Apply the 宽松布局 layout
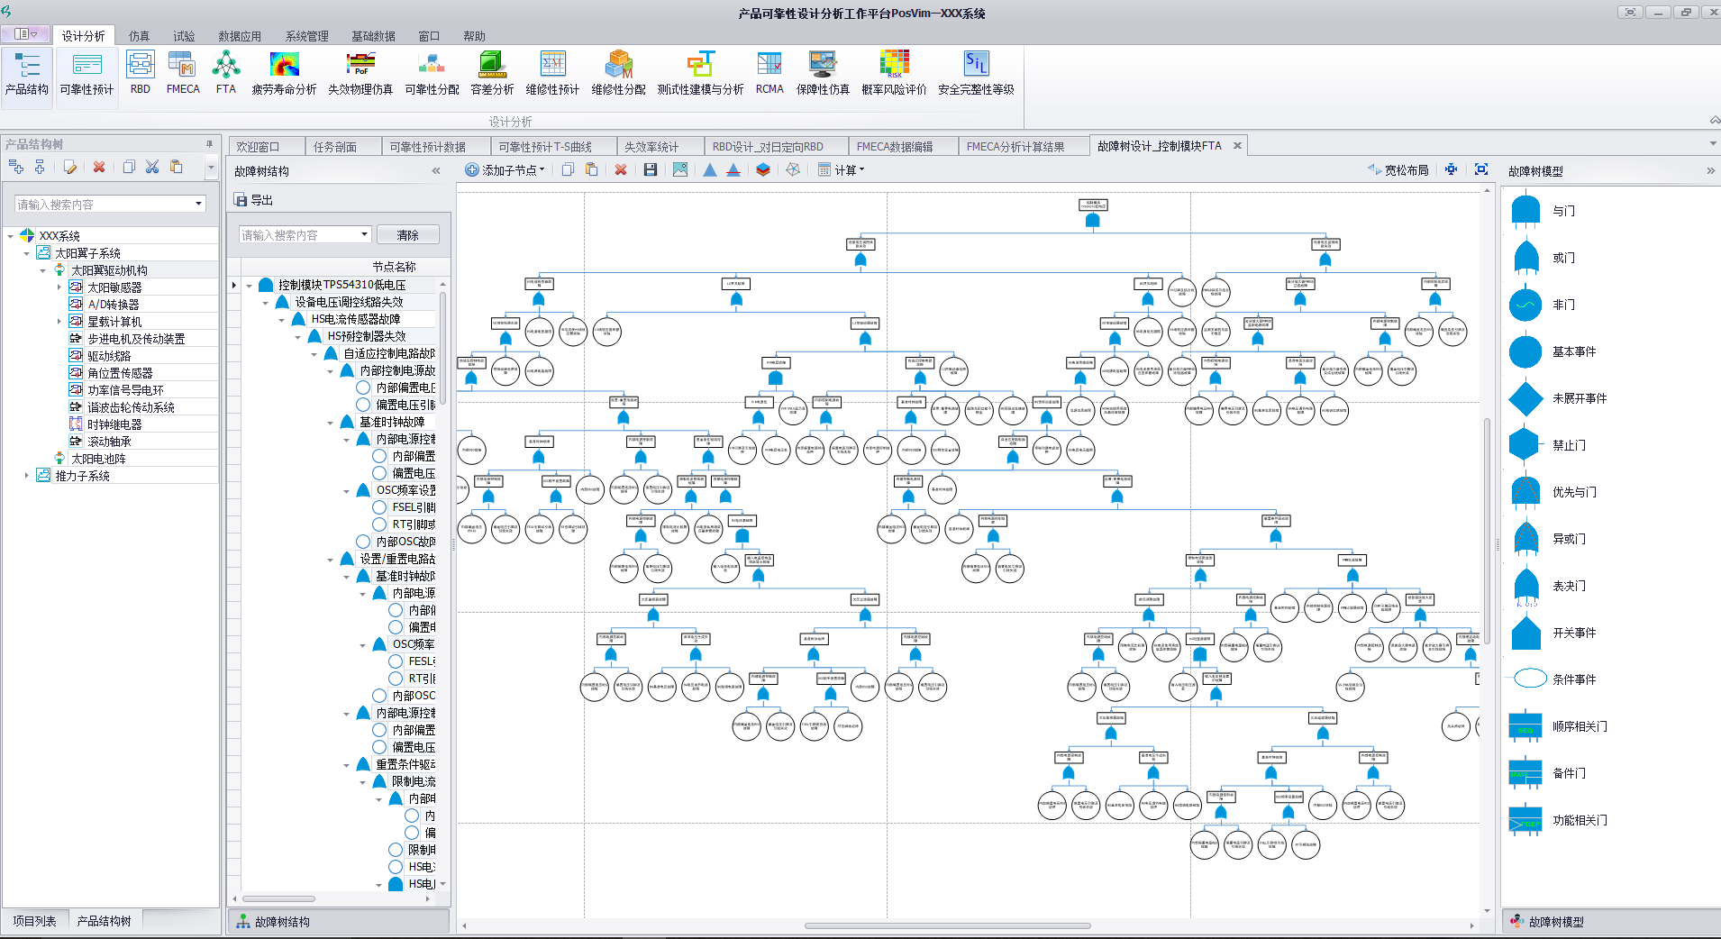 pyautogui.click(x=1398, y=169)
